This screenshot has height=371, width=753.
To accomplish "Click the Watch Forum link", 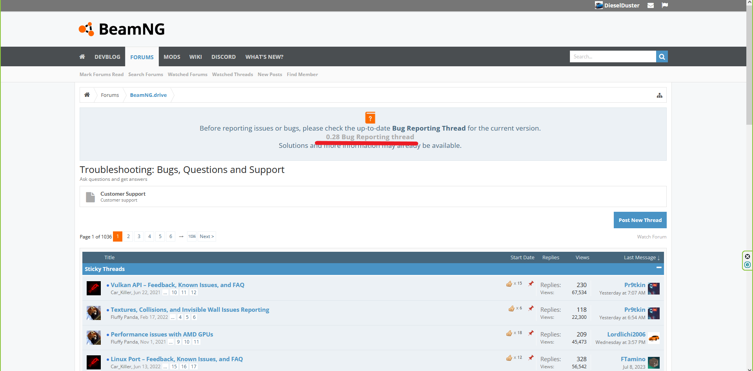I will pos(652,237).
